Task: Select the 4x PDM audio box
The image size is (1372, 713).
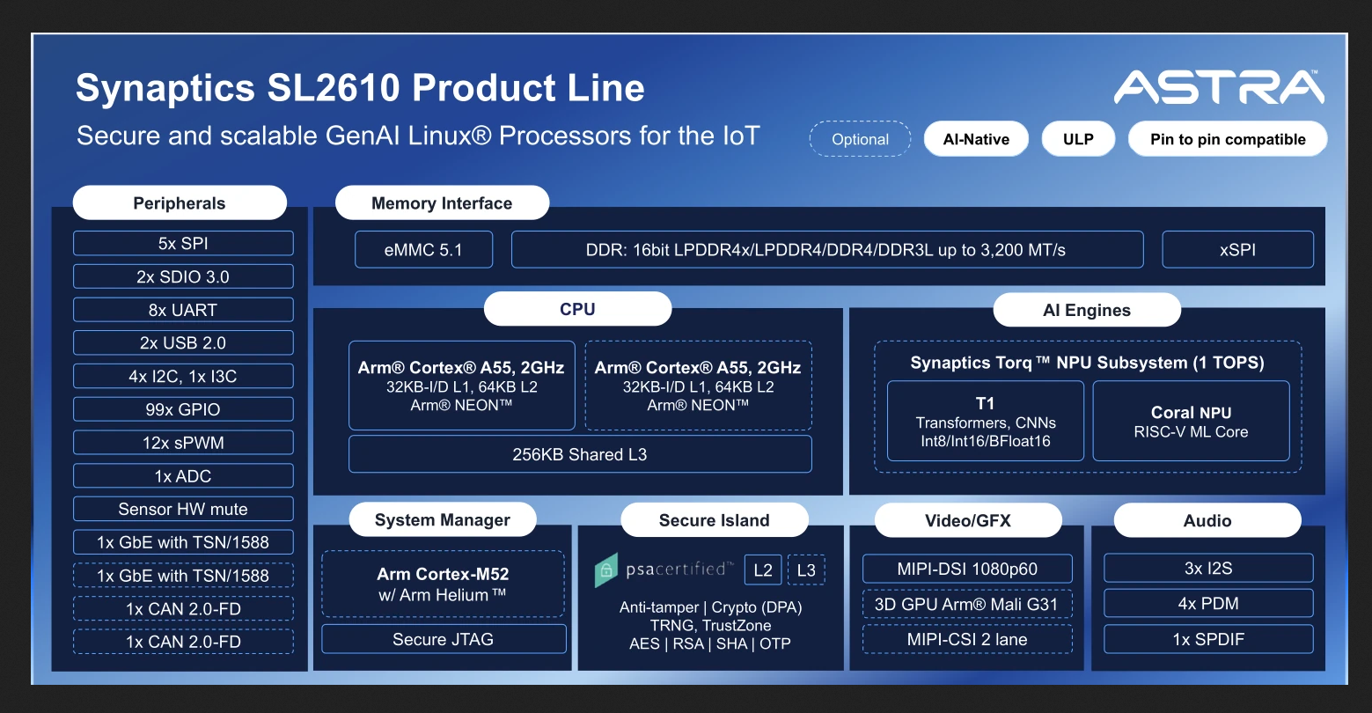Action: coord(1208,604)
